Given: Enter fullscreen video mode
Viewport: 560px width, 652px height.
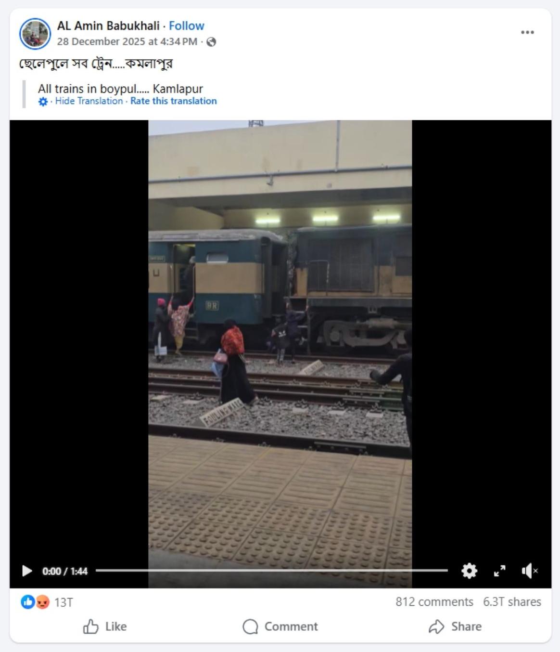Looking at the screenshot, I should tap(500, 571).
